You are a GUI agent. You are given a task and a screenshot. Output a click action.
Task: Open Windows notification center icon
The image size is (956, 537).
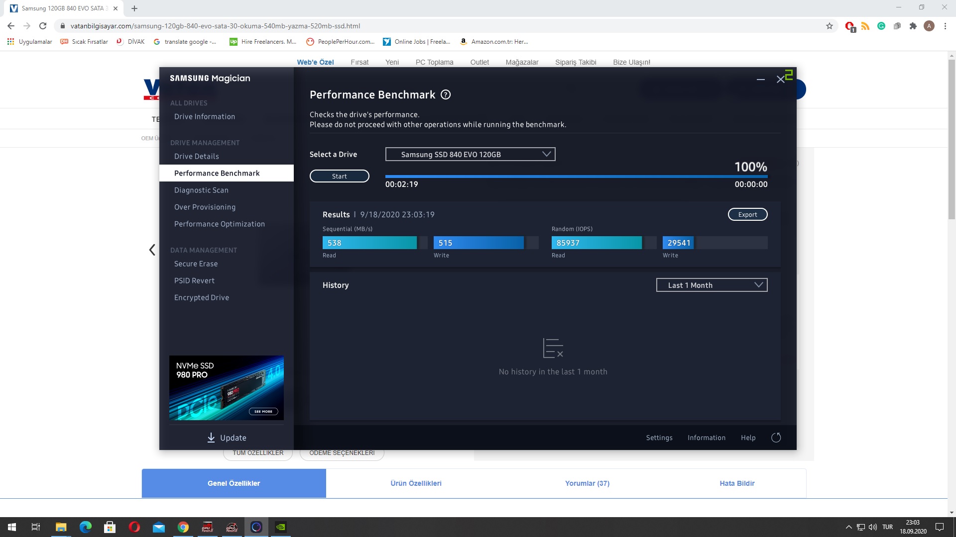coord(940,527)
